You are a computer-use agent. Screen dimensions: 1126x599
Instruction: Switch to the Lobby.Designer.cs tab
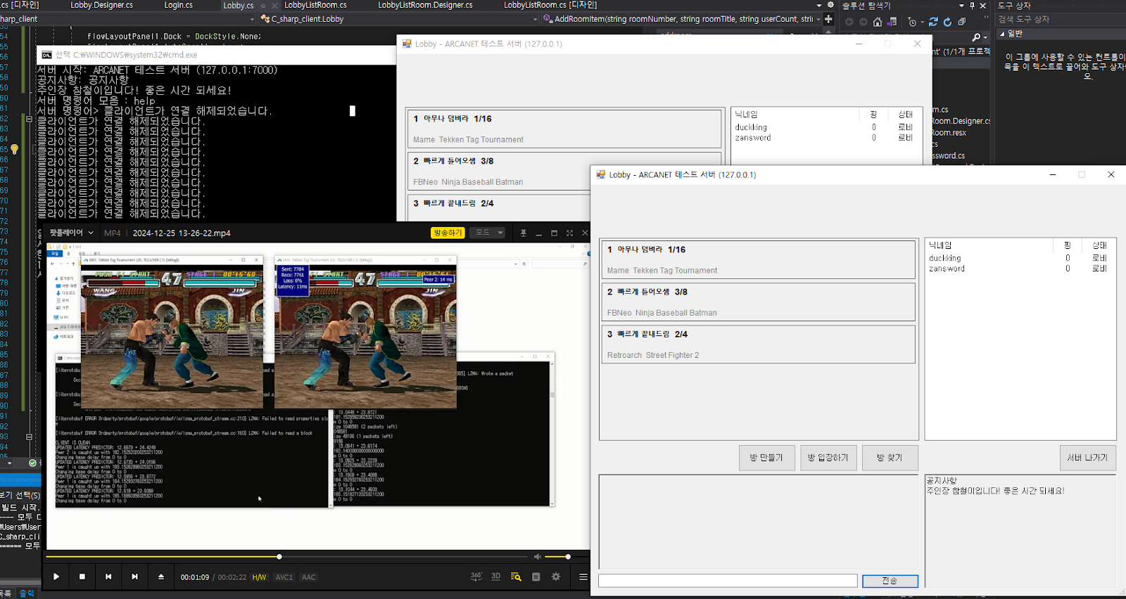click(101, 5)
